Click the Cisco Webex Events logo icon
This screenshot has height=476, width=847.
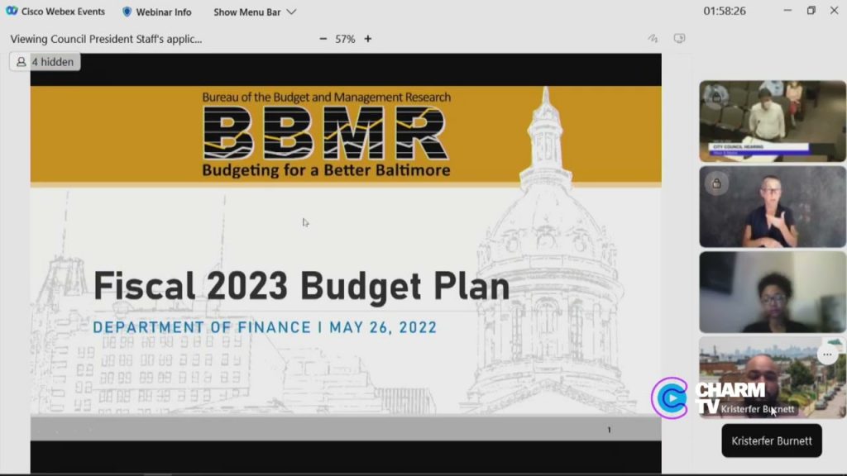click(12, 11)
